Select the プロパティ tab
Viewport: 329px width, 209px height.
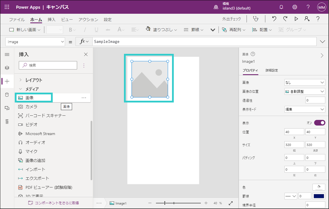[x=250, y=70]
